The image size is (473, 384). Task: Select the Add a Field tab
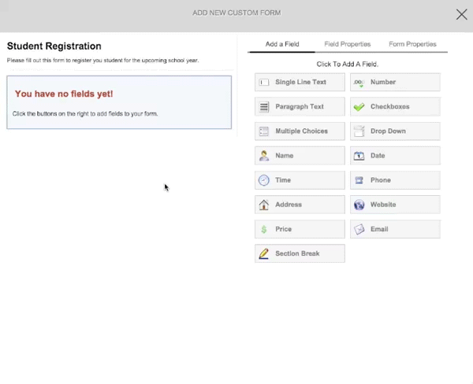coord(282,44)
